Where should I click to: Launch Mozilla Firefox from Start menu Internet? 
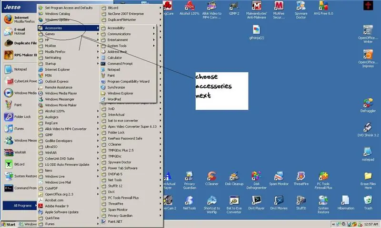pos(20,19)
